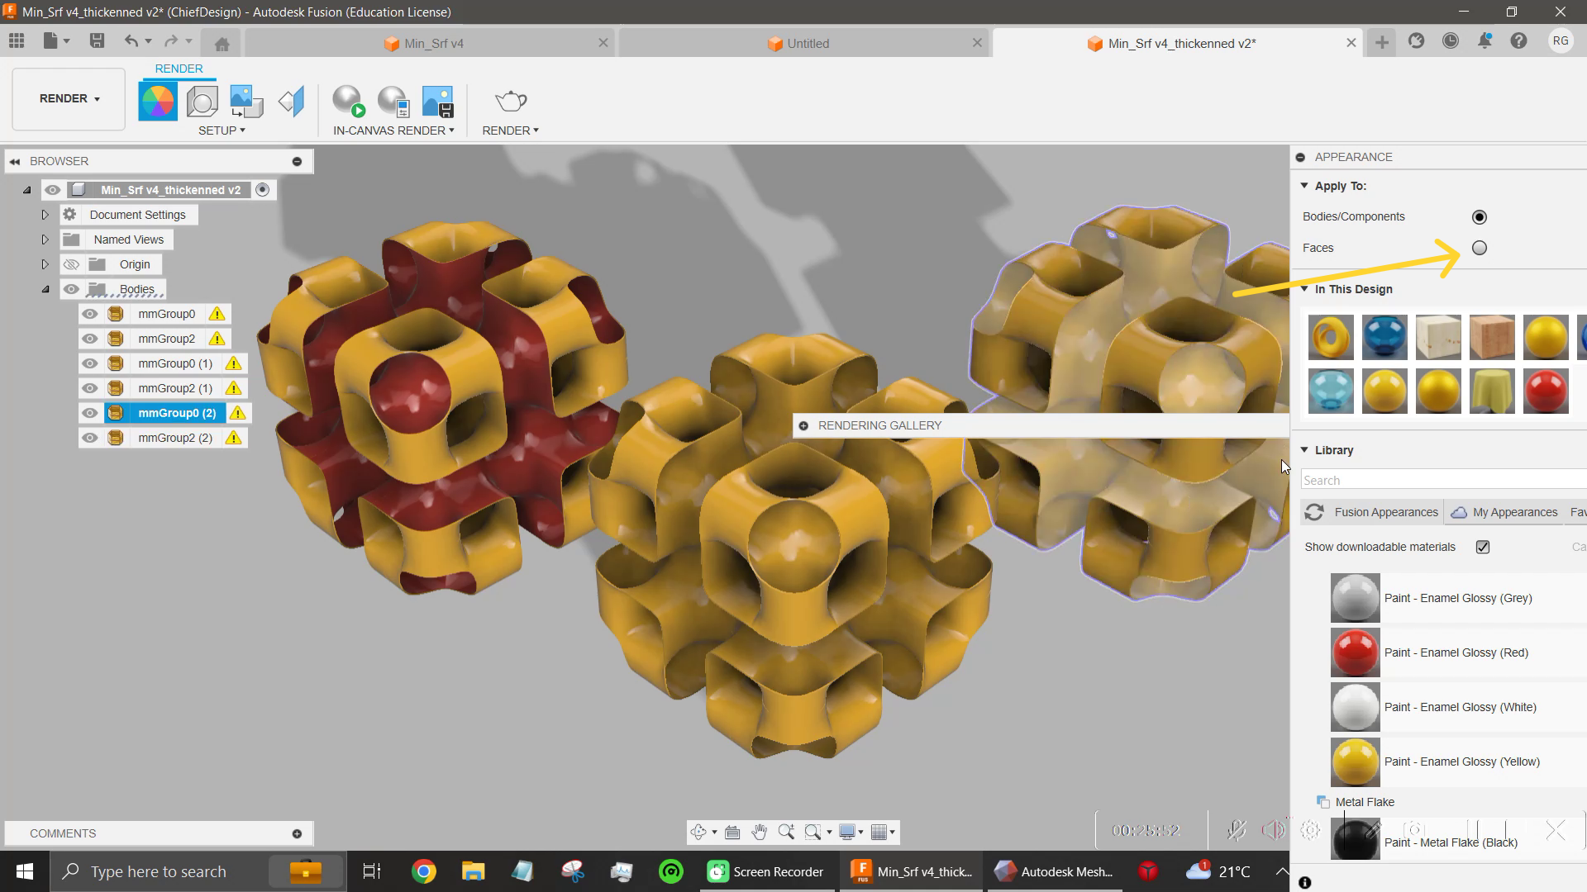Select the Orbit tool at viewport bottom
1587x892 pixels.
point(700,832)
